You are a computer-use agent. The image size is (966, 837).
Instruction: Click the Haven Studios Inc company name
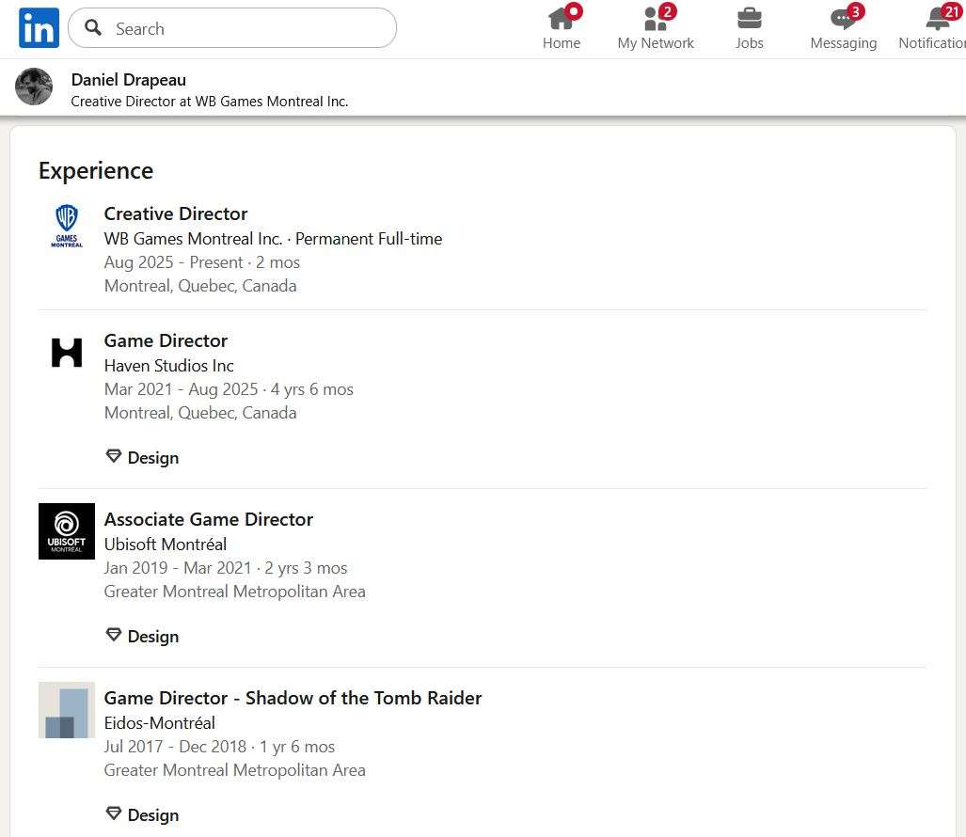168,366
